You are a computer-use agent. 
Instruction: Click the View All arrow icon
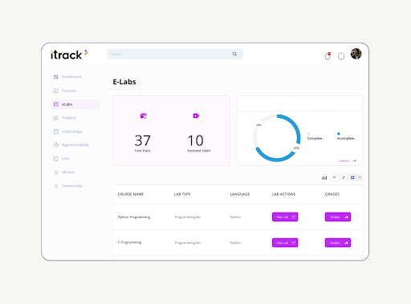click(354, 160)
